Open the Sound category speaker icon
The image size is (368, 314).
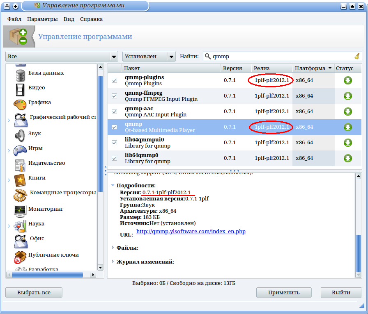pos(20,134)
